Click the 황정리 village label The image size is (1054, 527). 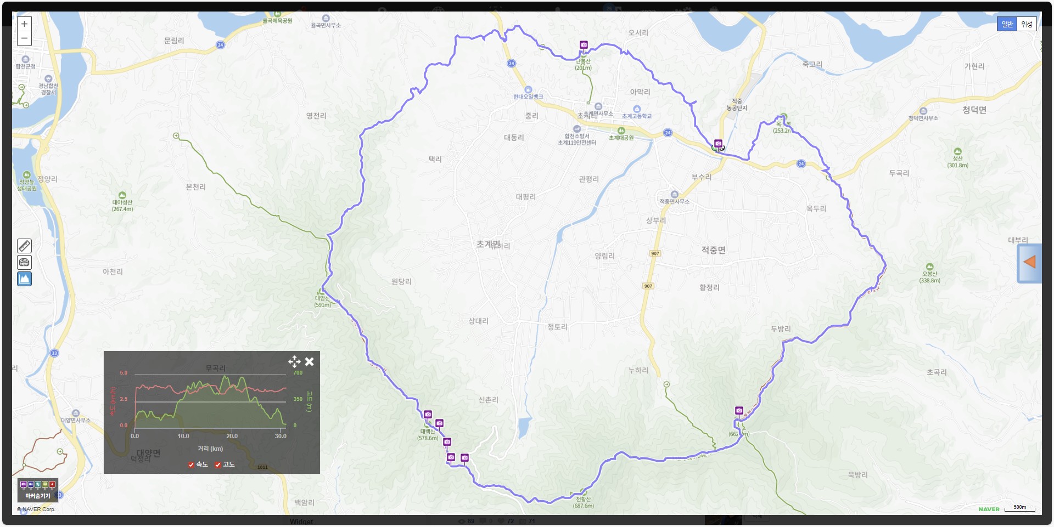(709, 287)
